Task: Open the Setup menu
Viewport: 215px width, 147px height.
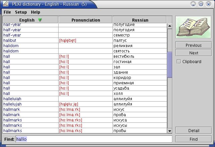Action: coord(21,12)
